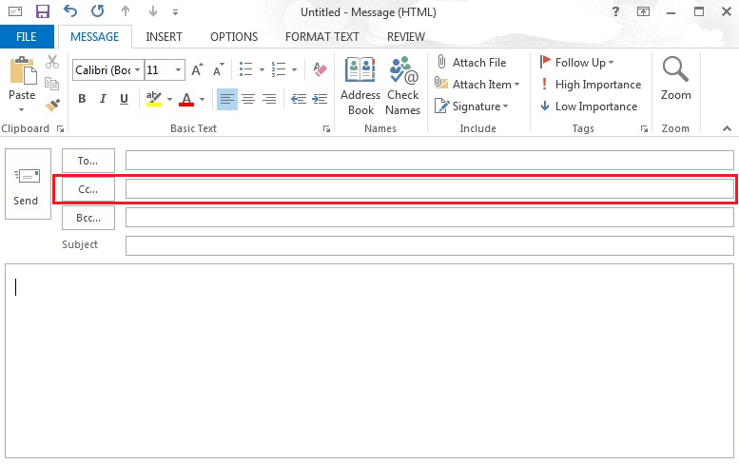Click the Undo arrow in title bar
Screen dimensions: 739x464
(x=70, y=12)
